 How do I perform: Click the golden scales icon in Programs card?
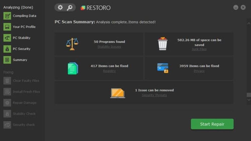[x=72, y=44]
